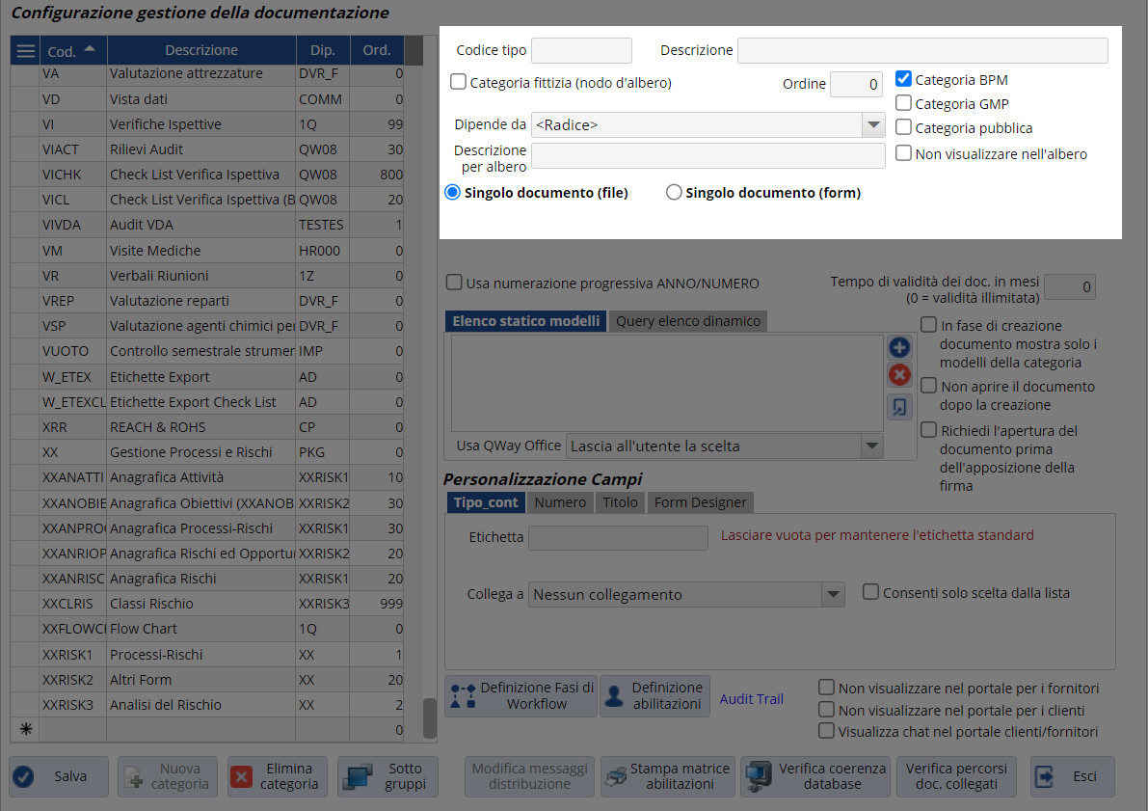Click the Audit Trail link
Image resolution: width=1148 pixels, height=811 pixels.
coord(751,699)
